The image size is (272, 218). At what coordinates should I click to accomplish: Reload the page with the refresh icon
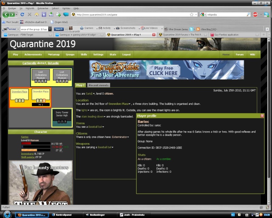[x=22, y=15]
